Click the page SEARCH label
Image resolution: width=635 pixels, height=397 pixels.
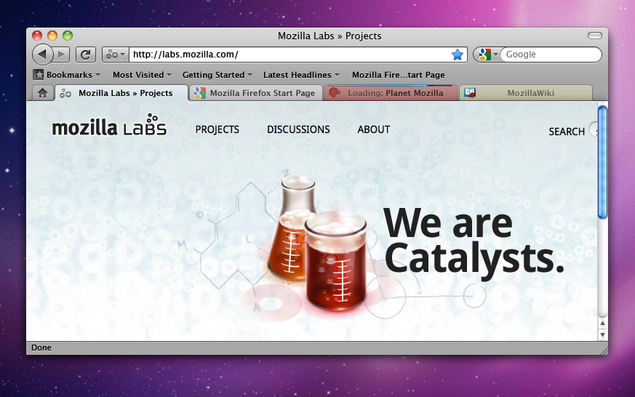(567, 132)
